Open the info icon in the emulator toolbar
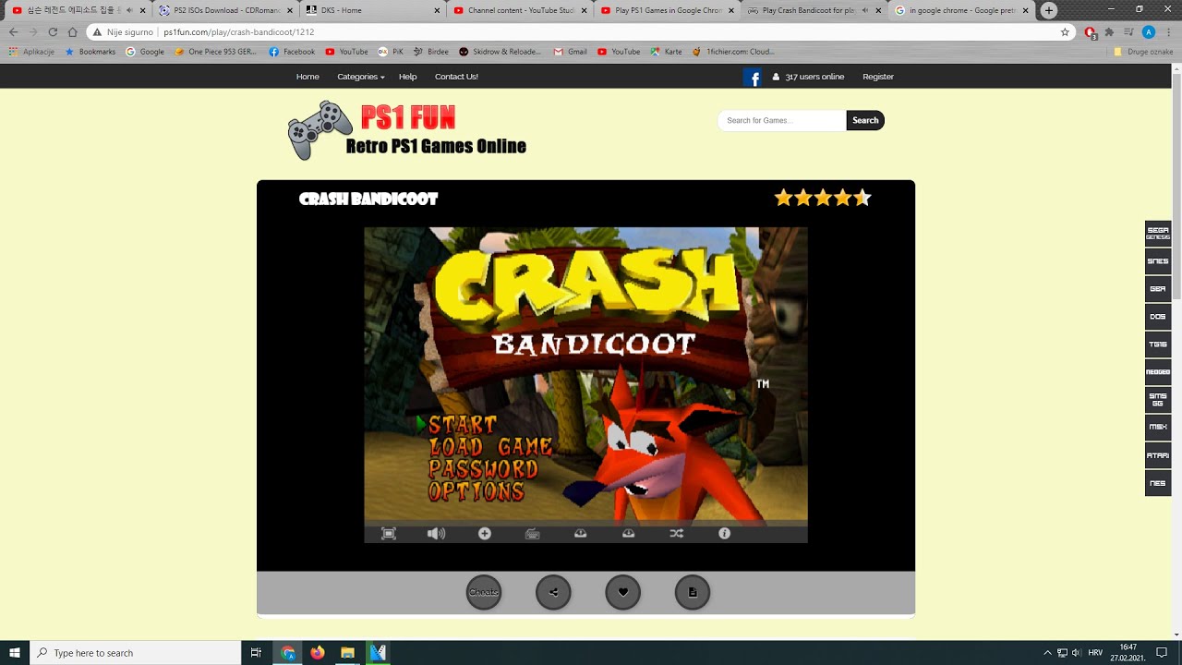The height and width of the screenshot is (665, 1182). click(725, 534)
